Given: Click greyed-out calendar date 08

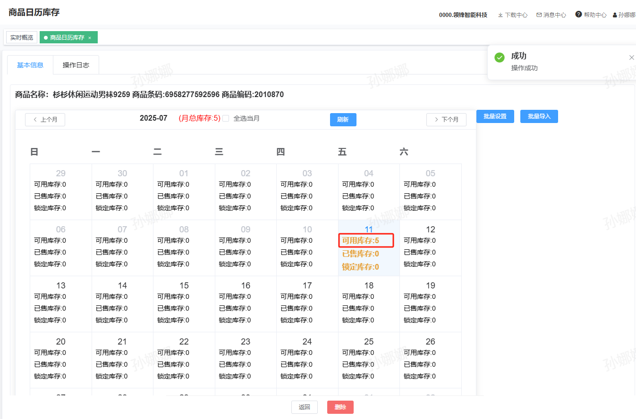Looking at the screenshot, I should coord(184,230).
